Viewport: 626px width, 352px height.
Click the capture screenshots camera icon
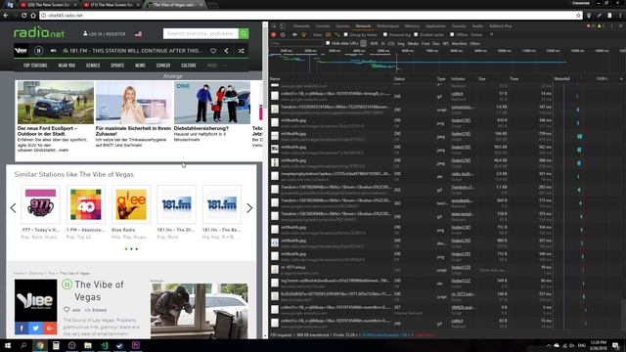click(x=294, y=35)
